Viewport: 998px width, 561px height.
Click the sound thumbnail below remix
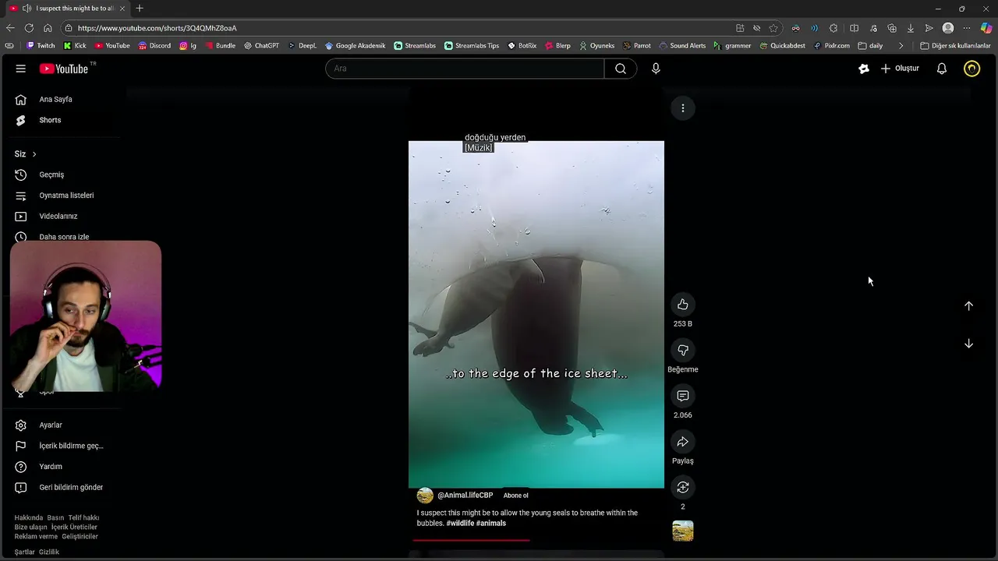click(x=683, y=531)
